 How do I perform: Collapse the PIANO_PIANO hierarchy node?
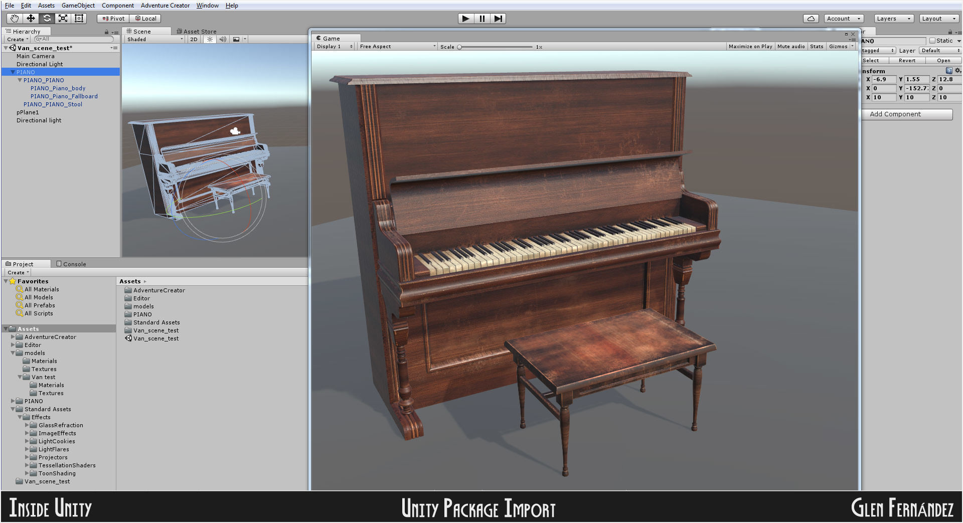(x=20, y=80)
